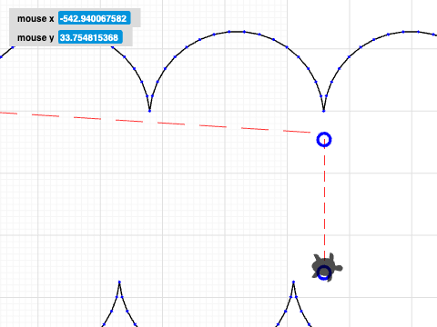Click the blue dot at the left edge of the arch
Image resolution: width=437 pixels, height=327 pixels.
click(x=1, y=57)
